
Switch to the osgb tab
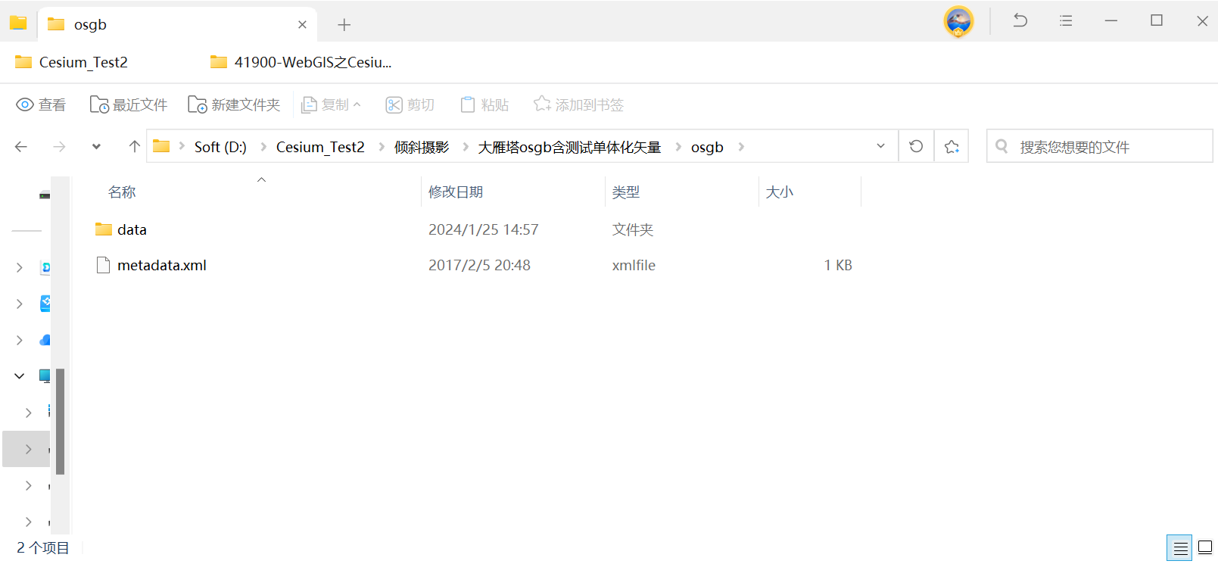click(x=178, y=24)
